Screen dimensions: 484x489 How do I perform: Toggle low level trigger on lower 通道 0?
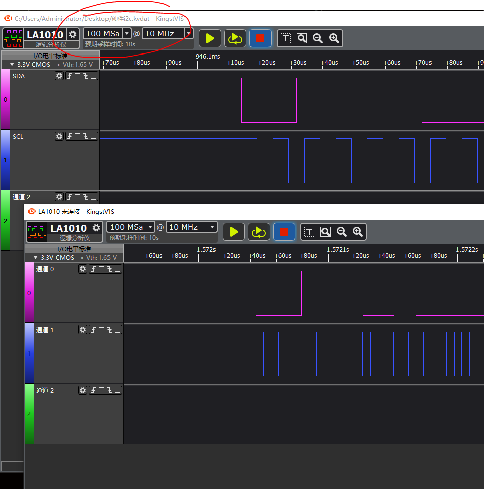[x=118, y=269]
